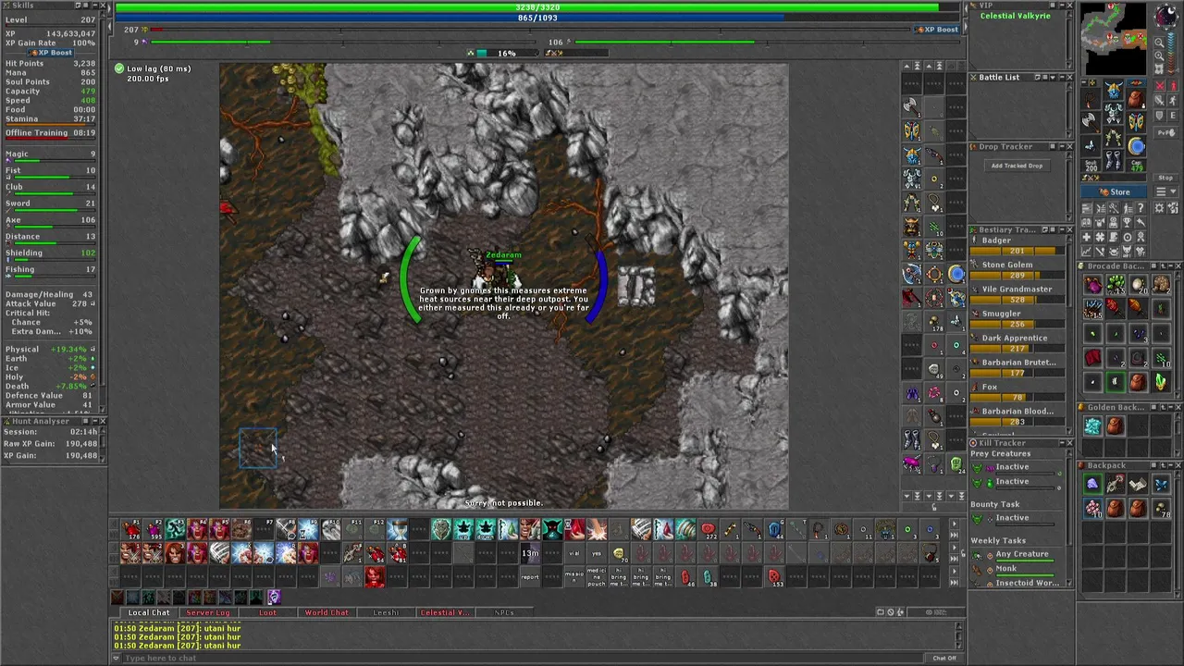Minimize the Hunt Analyser panel

[x=95, y=421]
